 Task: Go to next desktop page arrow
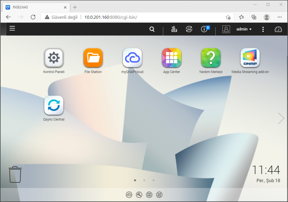click(281, 118)
